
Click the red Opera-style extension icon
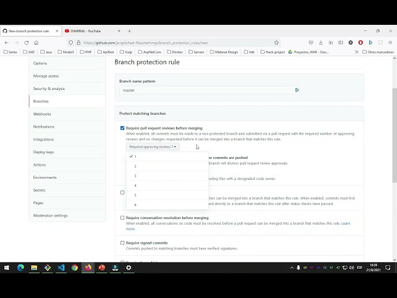coord(360,43)
